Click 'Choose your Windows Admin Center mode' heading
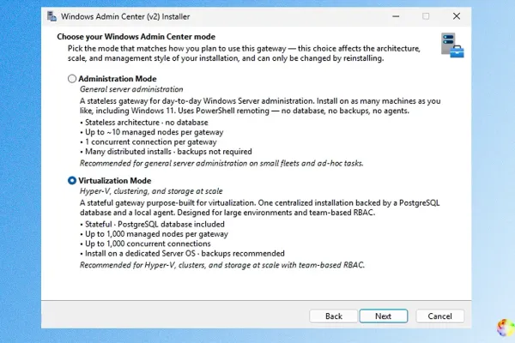This screenshot has width=515, height=343. pos(136,36)
